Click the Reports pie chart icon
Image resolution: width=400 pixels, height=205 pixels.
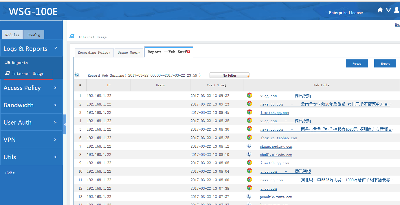(8, 63)
